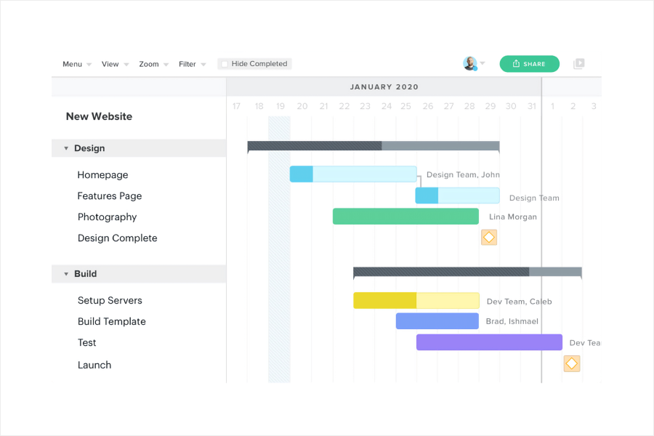Screen dimensions: 654x436
Task: Toggle the Hide Completed checkbox
Action: (225, 64)
